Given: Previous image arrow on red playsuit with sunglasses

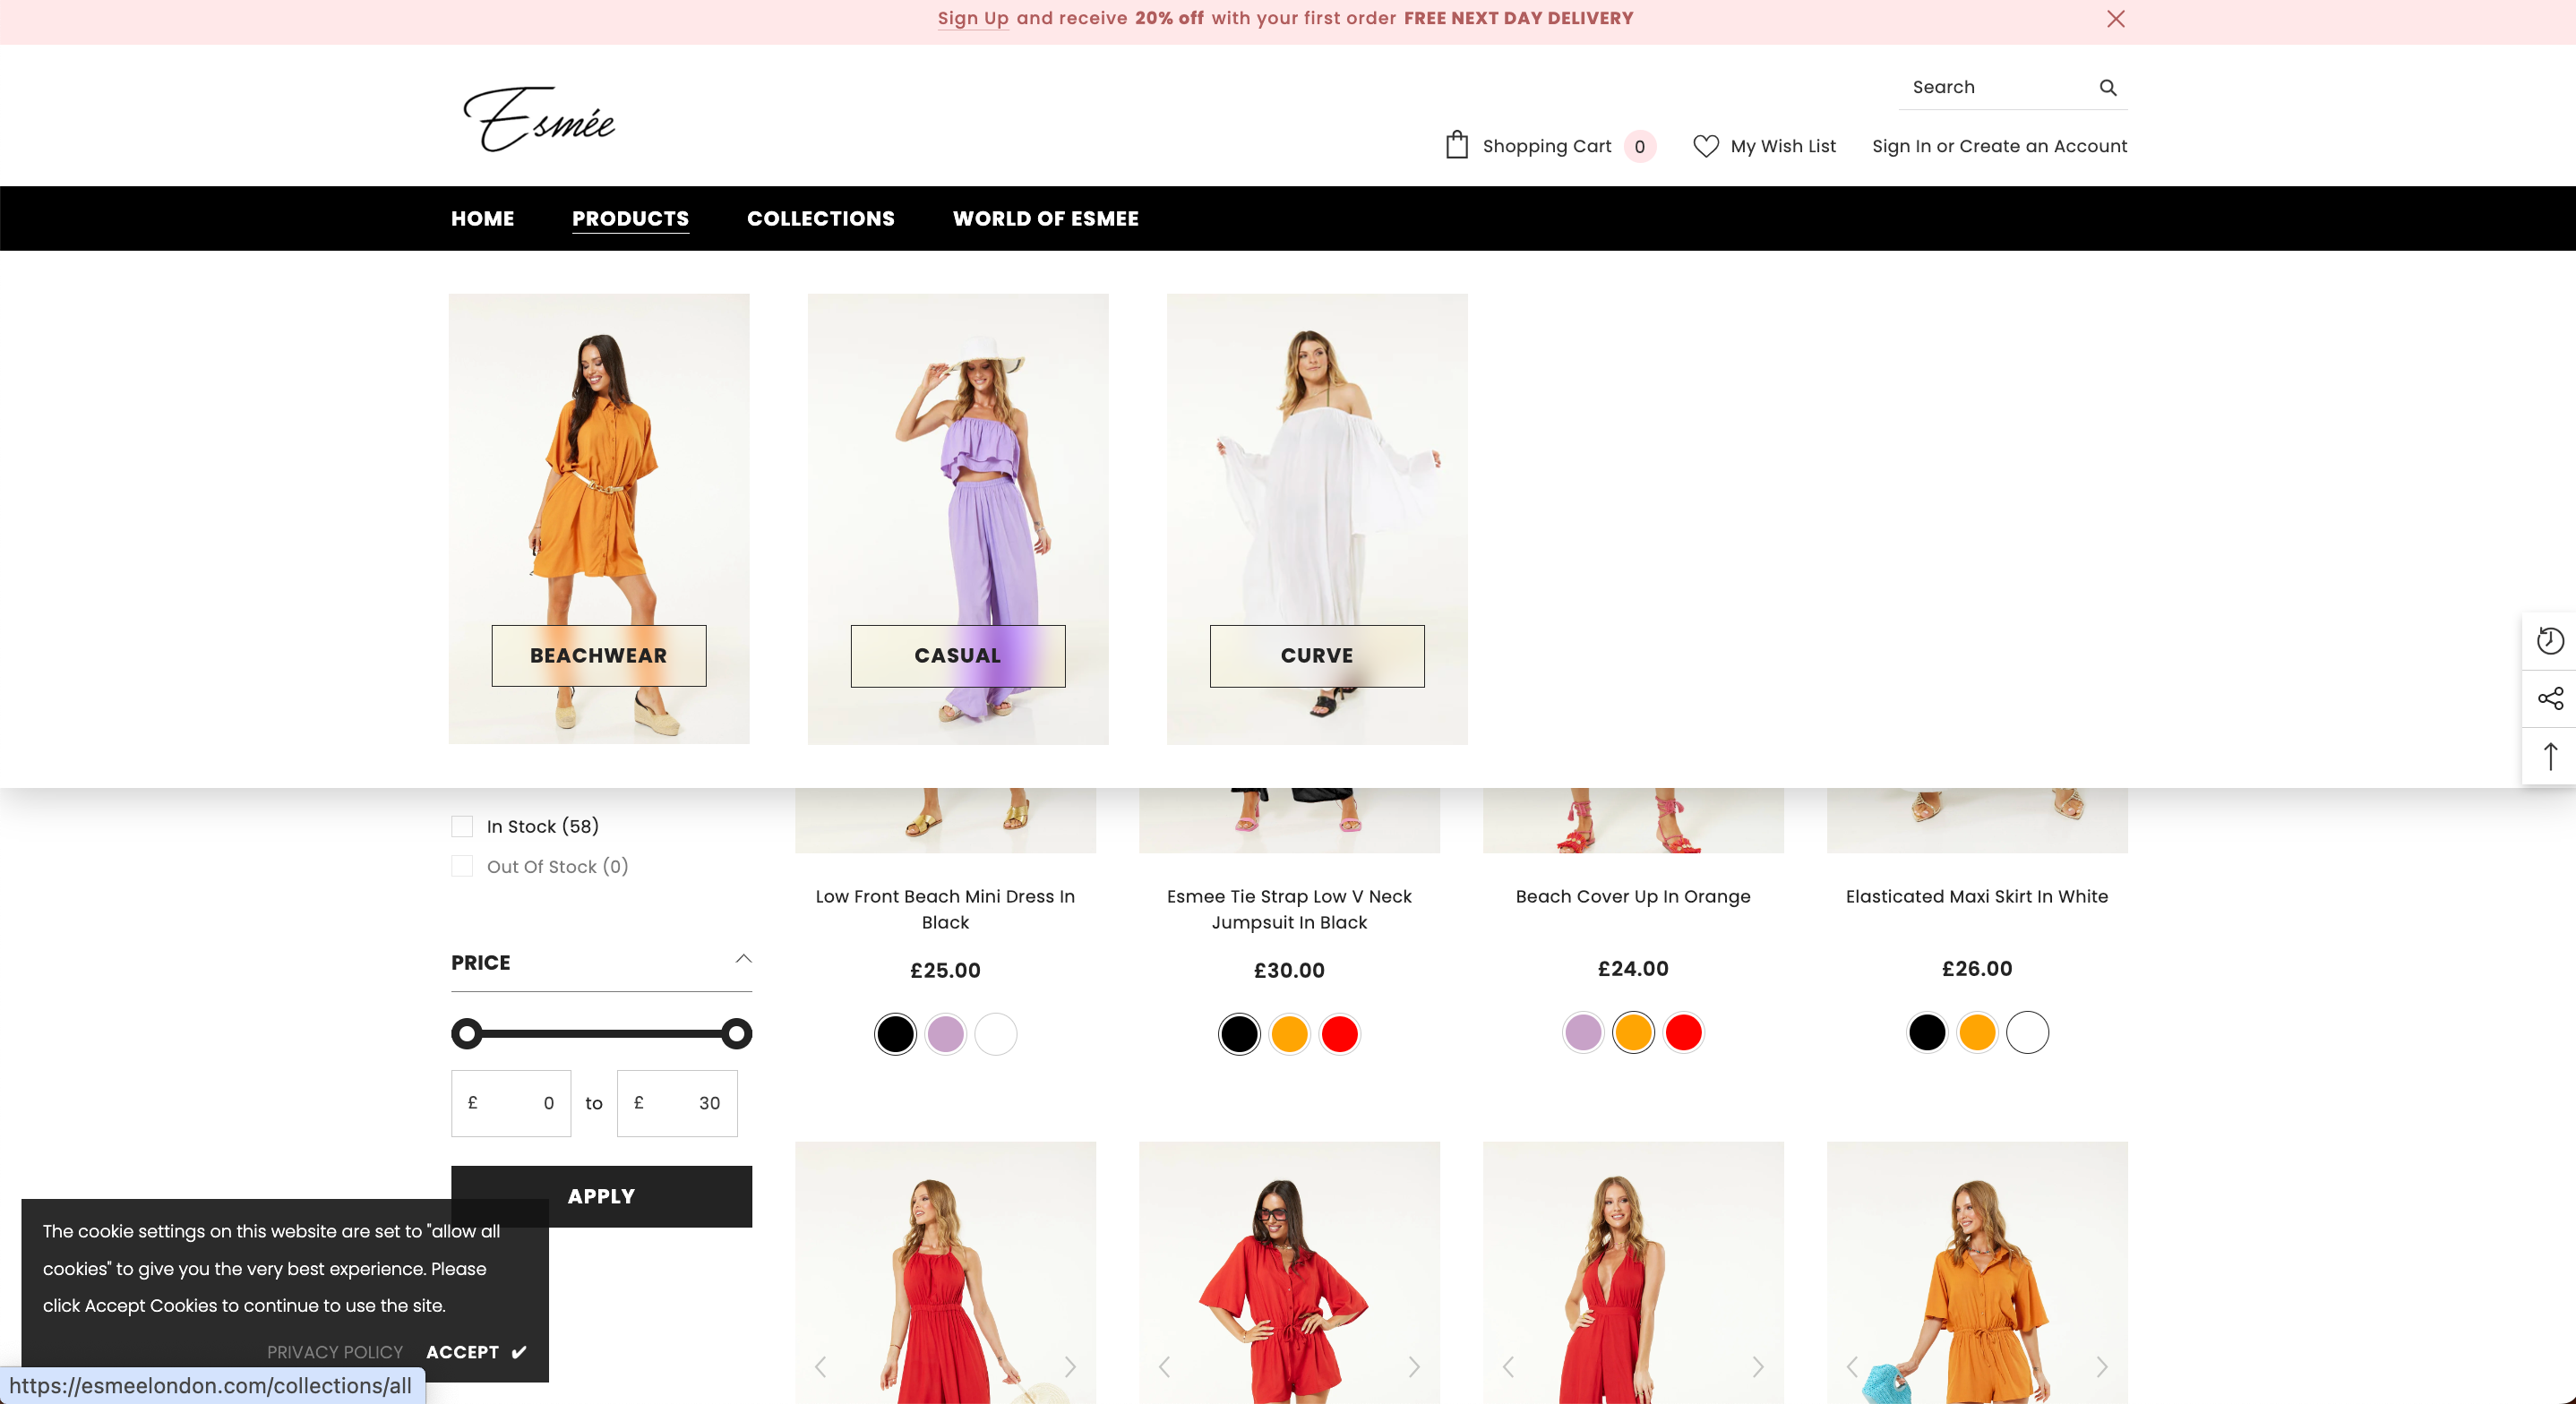Looking at the screenshot, I should 1164,1366.
